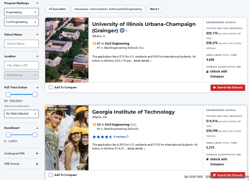Select the All Specialties filter tab

pos(57,9)
